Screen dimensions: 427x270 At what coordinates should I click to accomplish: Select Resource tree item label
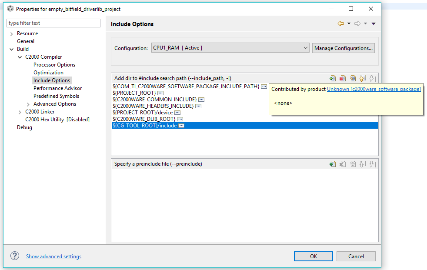click(27, 33)
